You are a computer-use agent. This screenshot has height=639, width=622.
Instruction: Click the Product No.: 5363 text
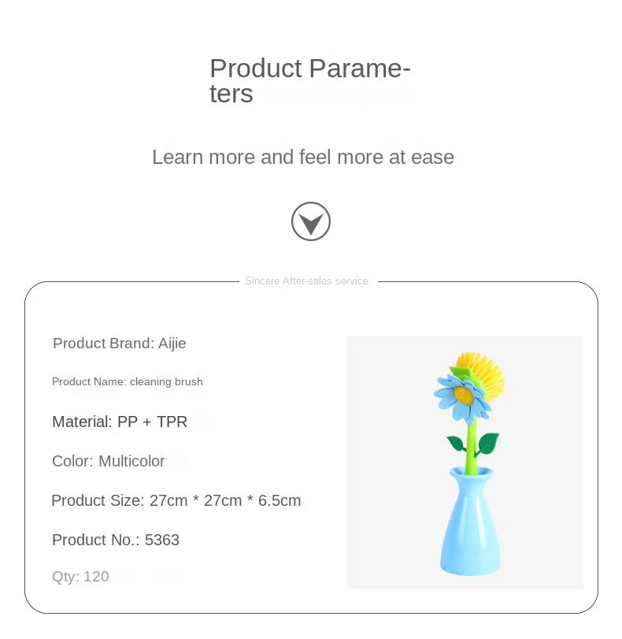point(116,540)
